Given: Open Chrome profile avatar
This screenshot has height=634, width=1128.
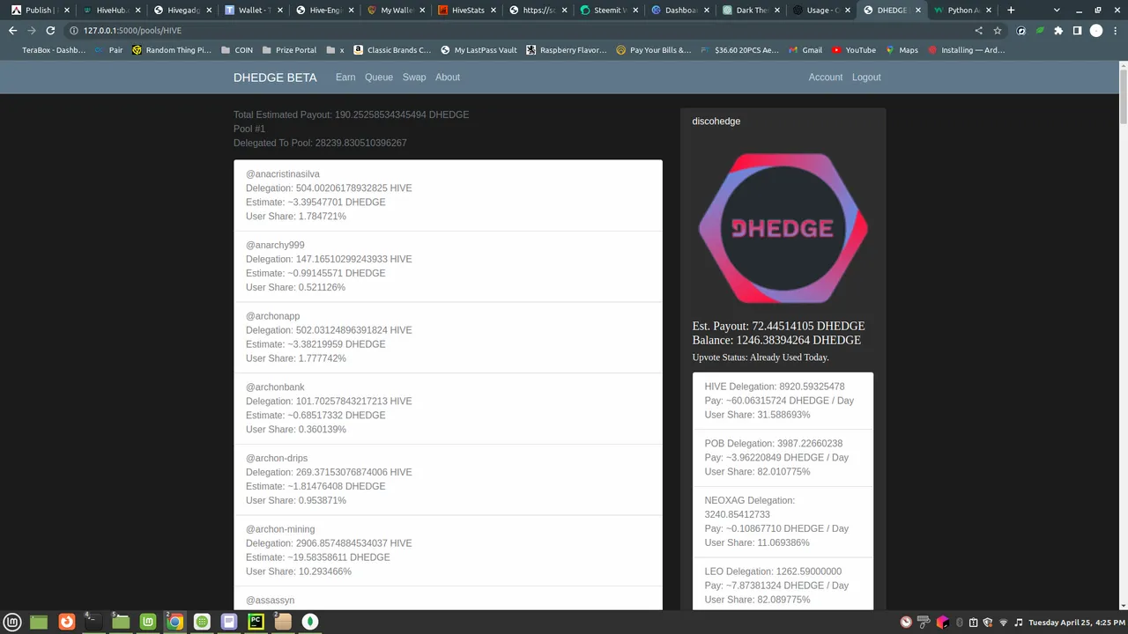Looking at the screenshot, I should (x=1096, y=30).
